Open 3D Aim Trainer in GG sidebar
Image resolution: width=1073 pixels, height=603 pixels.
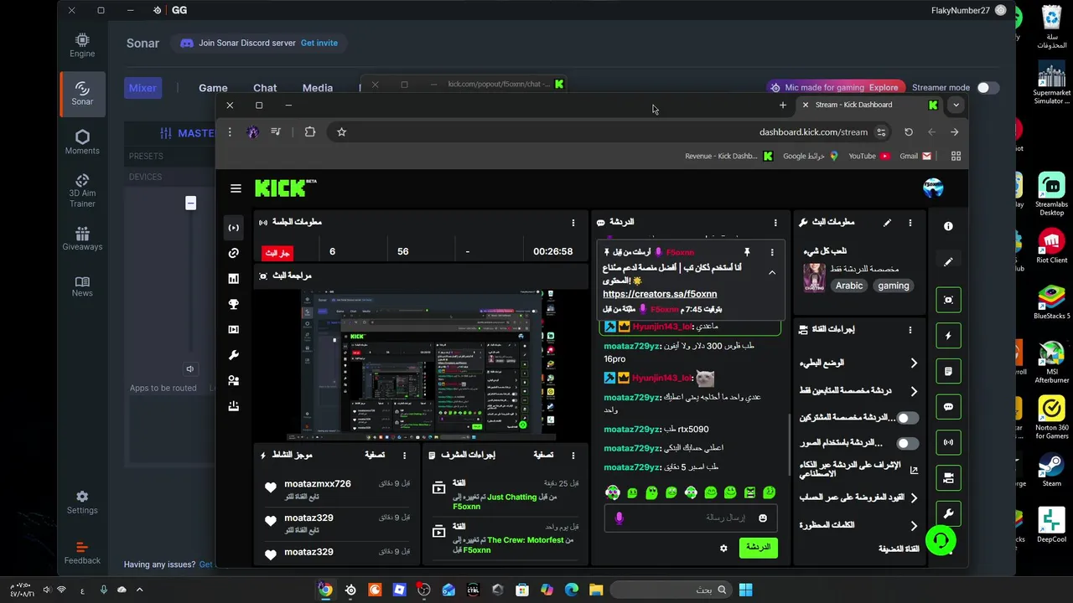coord(82,190)
